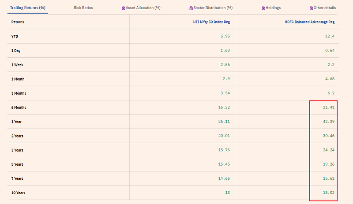Open the Trailing Returns (%) tab
353x204 pixels.
[27, 8]
